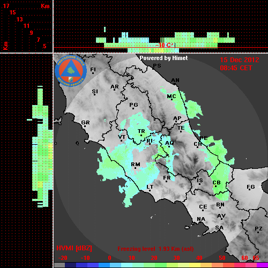Viewport: 268px width, 268px height.
Task: Click the FG city label
Action: click(x=251, y=187)
